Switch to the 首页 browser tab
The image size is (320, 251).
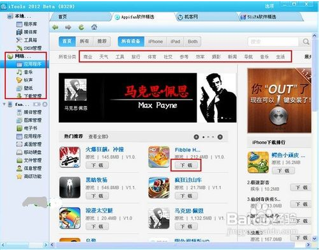click(x=63, y=17)
